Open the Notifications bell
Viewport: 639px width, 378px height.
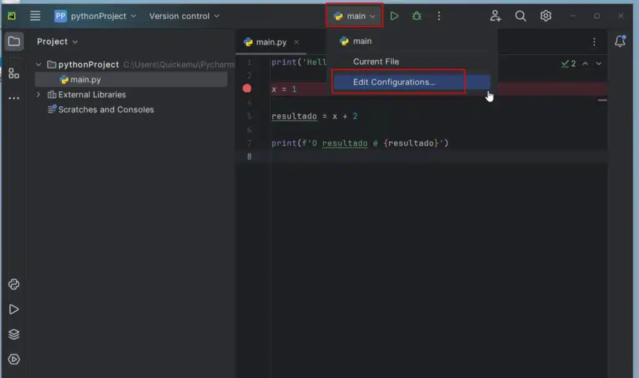coord(620,41)
